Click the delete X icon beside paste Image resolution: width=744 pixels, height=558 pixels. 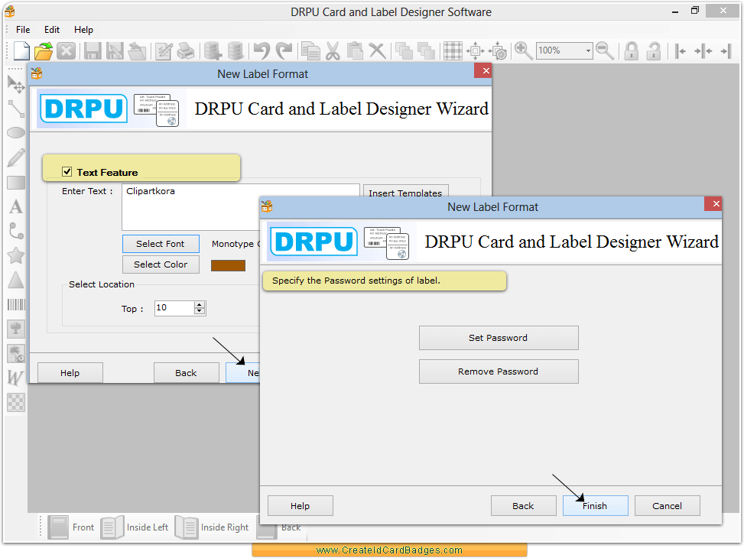[x=377, y=50]
